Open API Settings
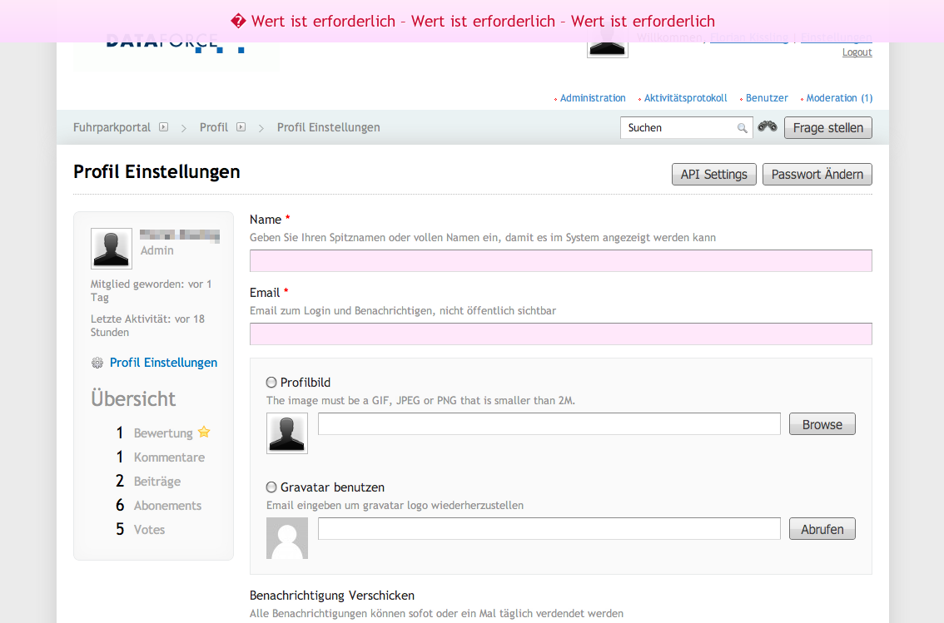944x623 pixels. (713, 175)
